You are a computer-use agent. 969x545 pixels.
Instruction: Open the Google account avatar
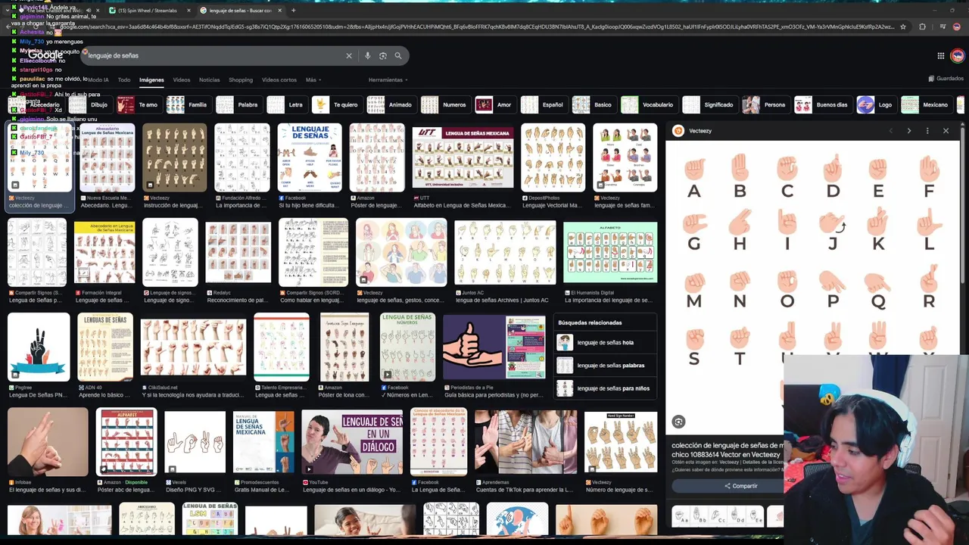[x=958, y=55]
